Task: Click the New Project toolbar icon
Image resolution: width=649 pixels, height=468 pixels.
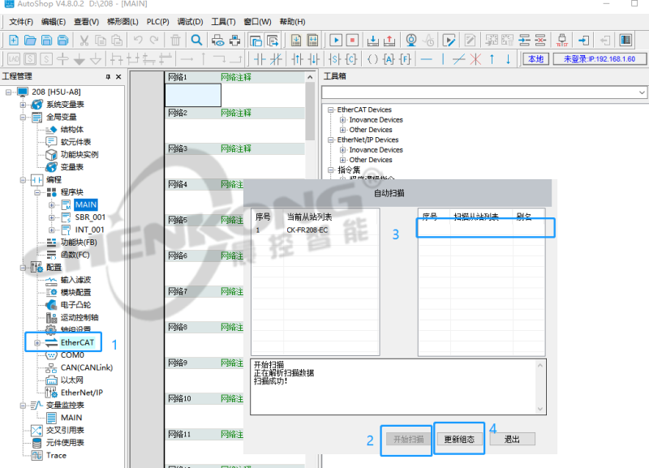Action: [13, 40]
